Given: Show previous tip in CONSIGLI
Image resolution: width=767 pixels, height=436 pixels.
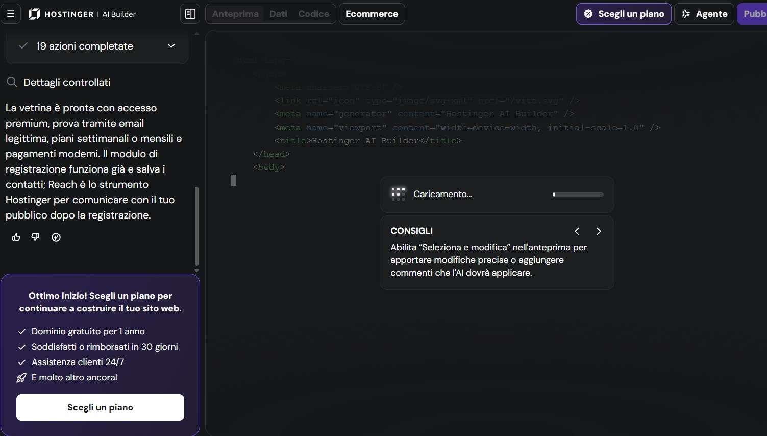Looking at the screenshot, I should tap(577, 231).
